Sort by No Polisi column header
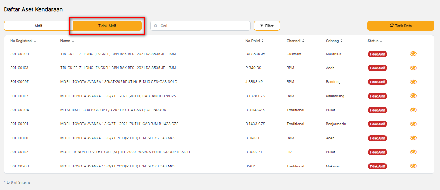Viewport: 440px width, 190px height. click(254, 41)
